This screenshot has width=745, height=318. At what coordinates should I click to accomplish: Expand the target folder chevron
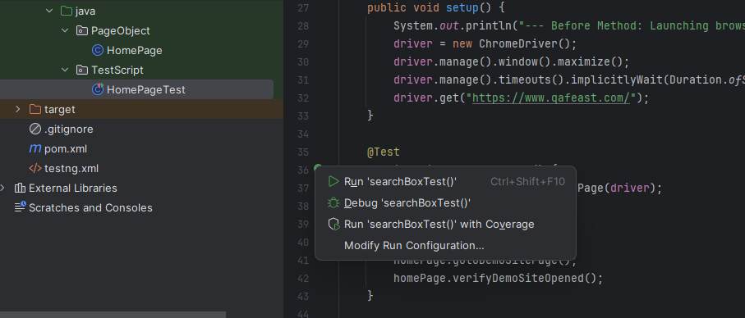pyautogui.click(x=18, y=110)
